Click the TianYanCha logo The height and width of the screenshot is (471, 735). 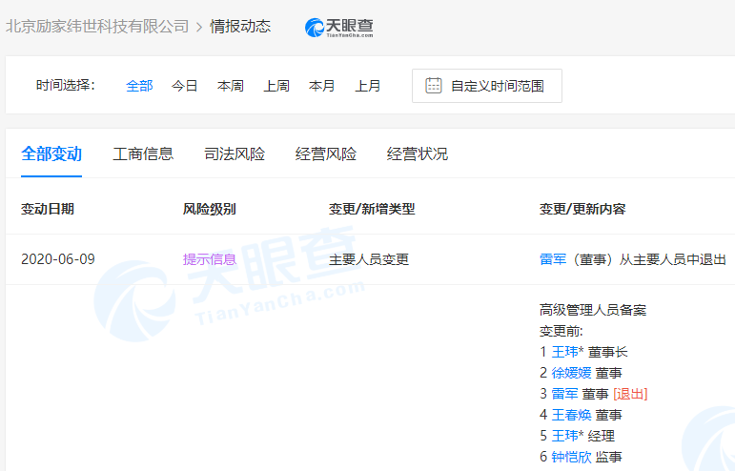click(x=339, y=28)
